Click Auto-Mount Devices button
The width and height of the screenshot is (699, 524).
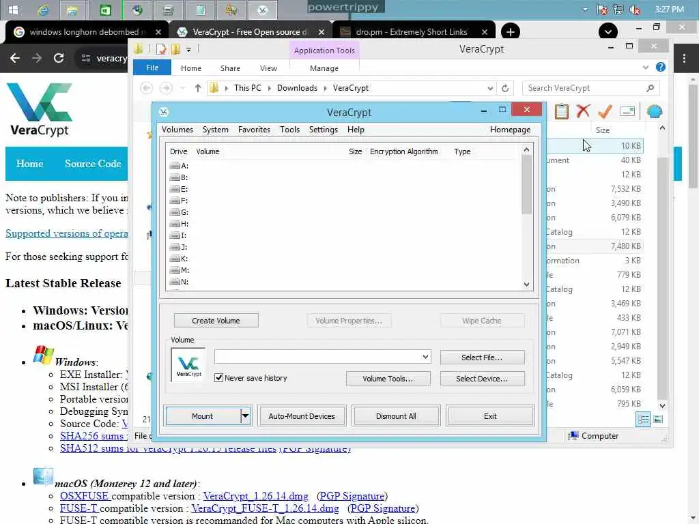click(302, 416)
